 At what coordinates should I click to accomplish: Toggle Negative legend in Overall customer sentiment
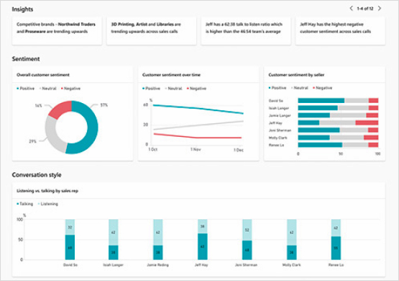click(x=70, y=89)
